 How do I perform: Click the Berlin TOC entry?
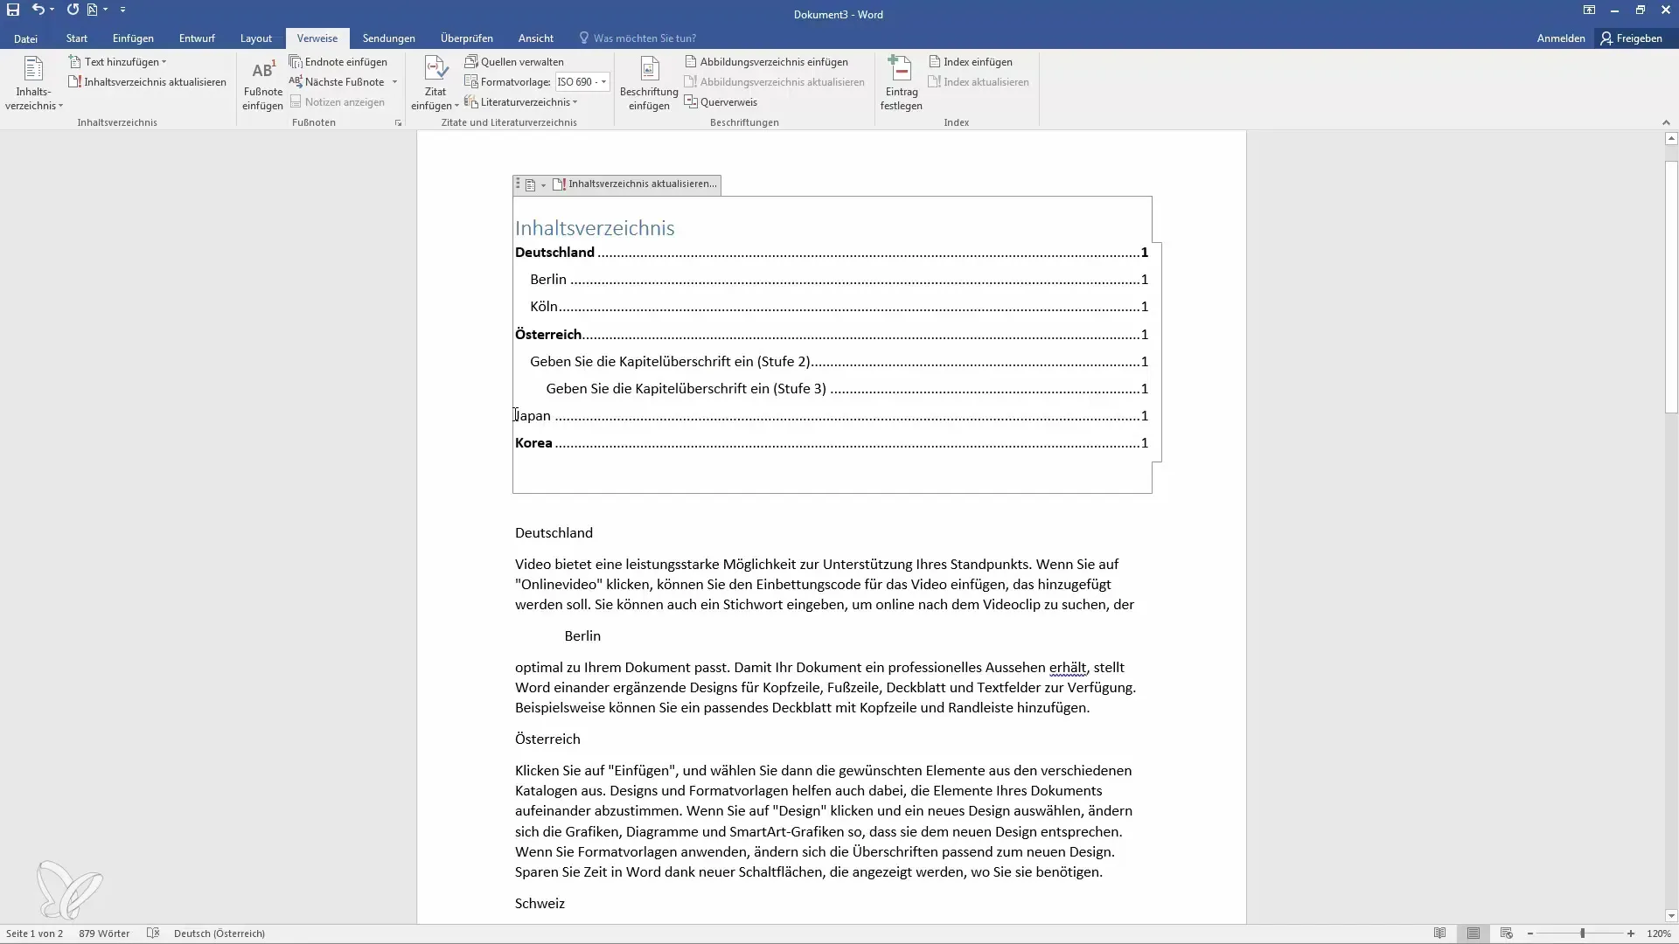pyautogui.click(x=839, y=280)
